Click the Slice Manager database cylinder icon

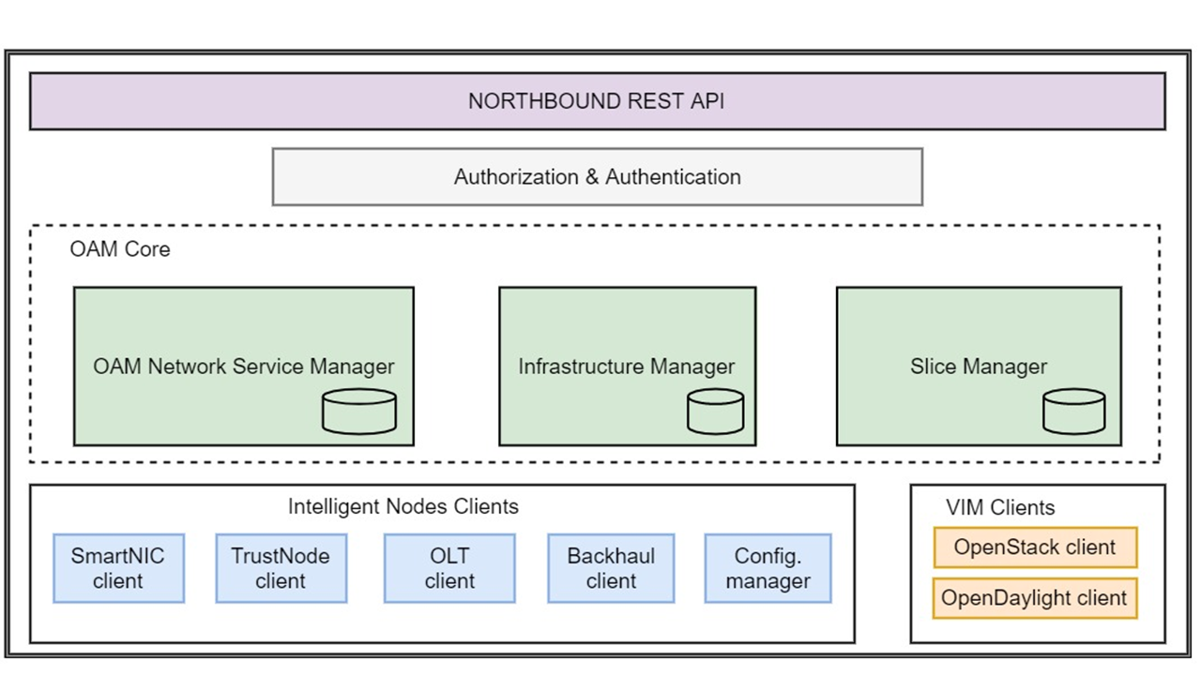pyautogui.click(x=1074, y=412)
